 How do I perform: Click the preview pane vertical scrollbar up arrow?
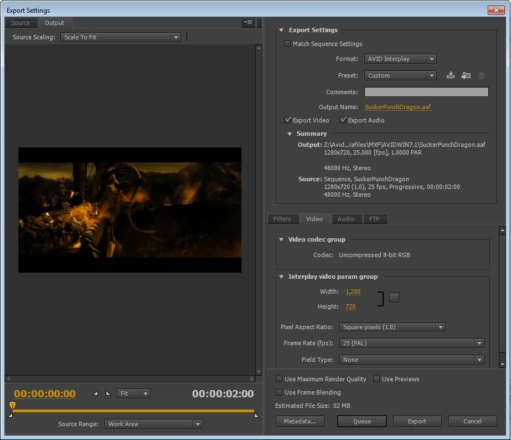click(259, 48)
